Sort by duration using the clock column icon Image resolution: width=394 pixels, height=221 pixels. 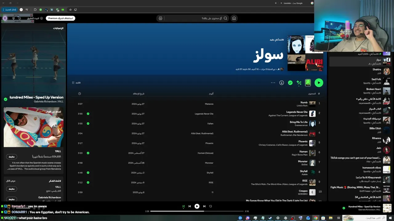click(x=79, y=94)
